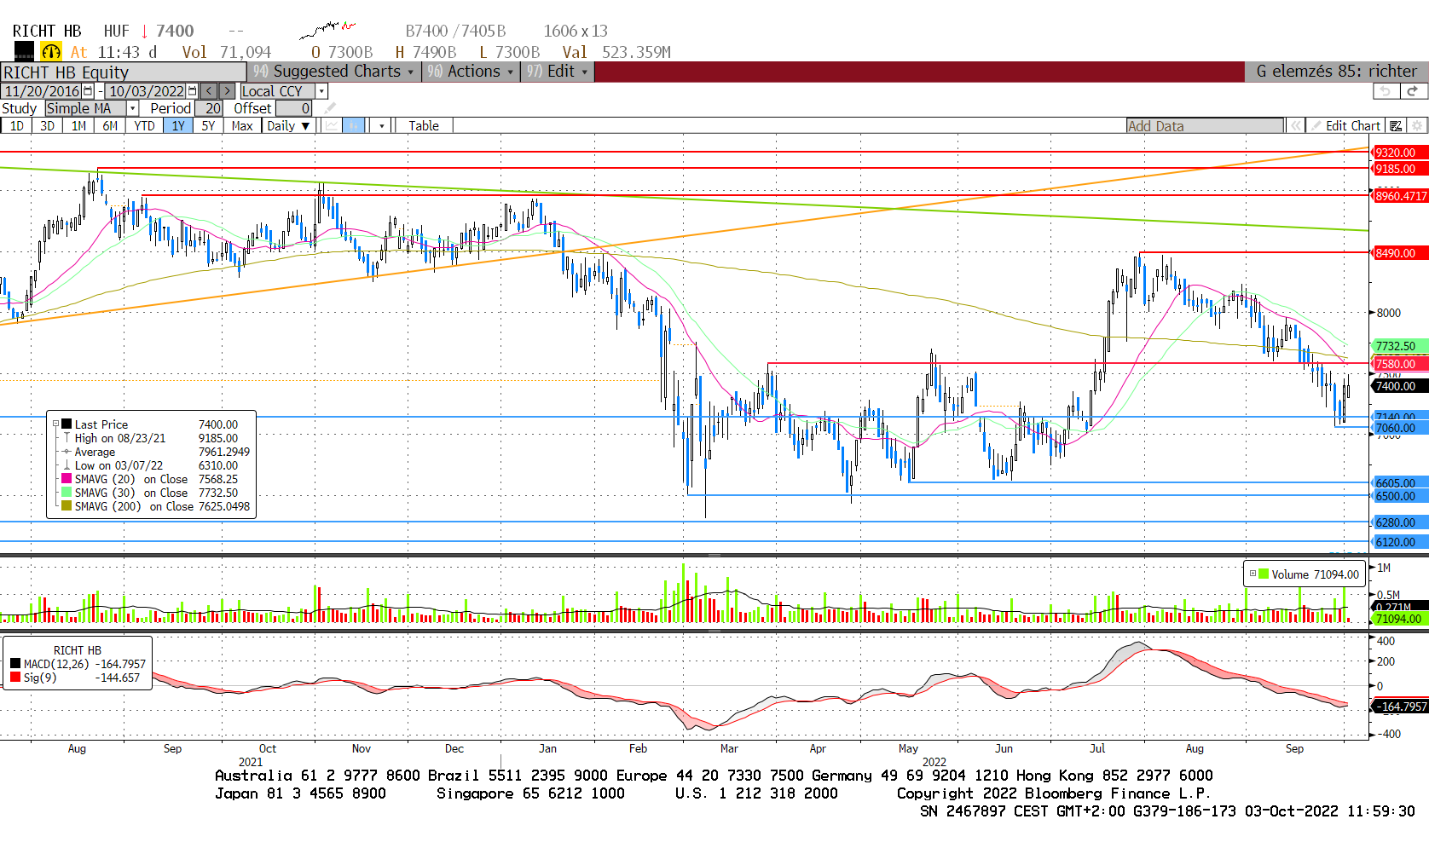The width and height of the screenshot is (1429, 848).
Task: Click Average marker icon in legend
Action: (67, 452)
